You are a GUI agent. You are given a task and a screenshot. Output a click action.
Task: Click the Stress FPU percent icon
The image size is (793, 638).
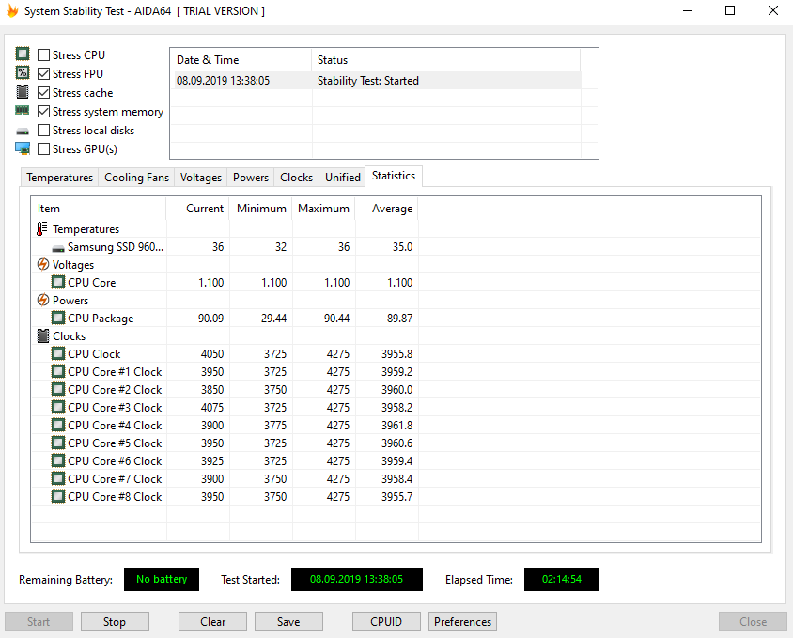pyautogui.click(x=23, y=73)
